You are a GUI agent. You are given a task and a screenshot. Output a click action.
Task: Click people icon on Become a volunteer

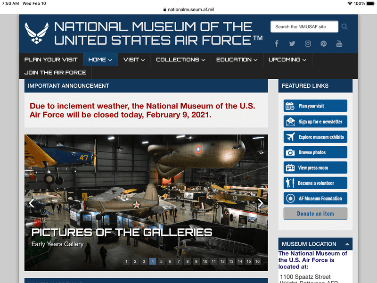[290, 183]
